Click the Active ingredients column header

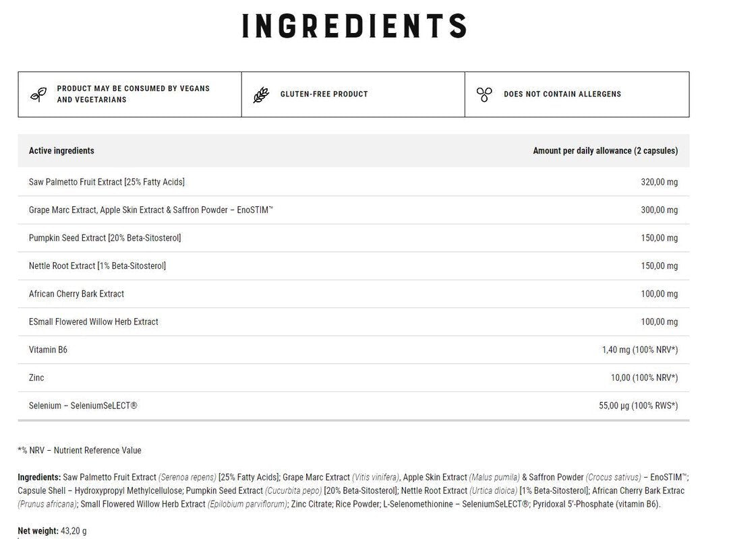coord(61,151)
